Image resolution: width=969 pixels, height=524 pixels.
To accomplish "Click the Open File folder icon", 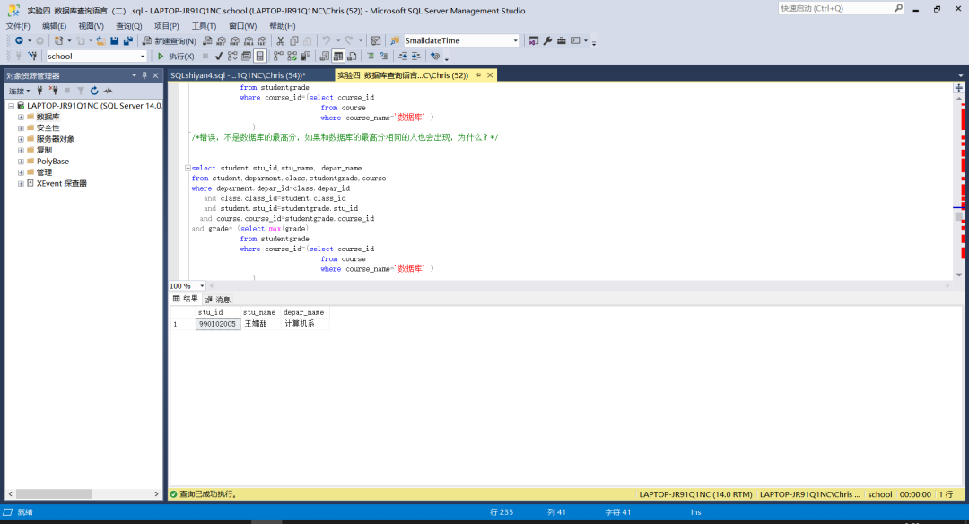I will pyautogui.click(x=100, y=40).
